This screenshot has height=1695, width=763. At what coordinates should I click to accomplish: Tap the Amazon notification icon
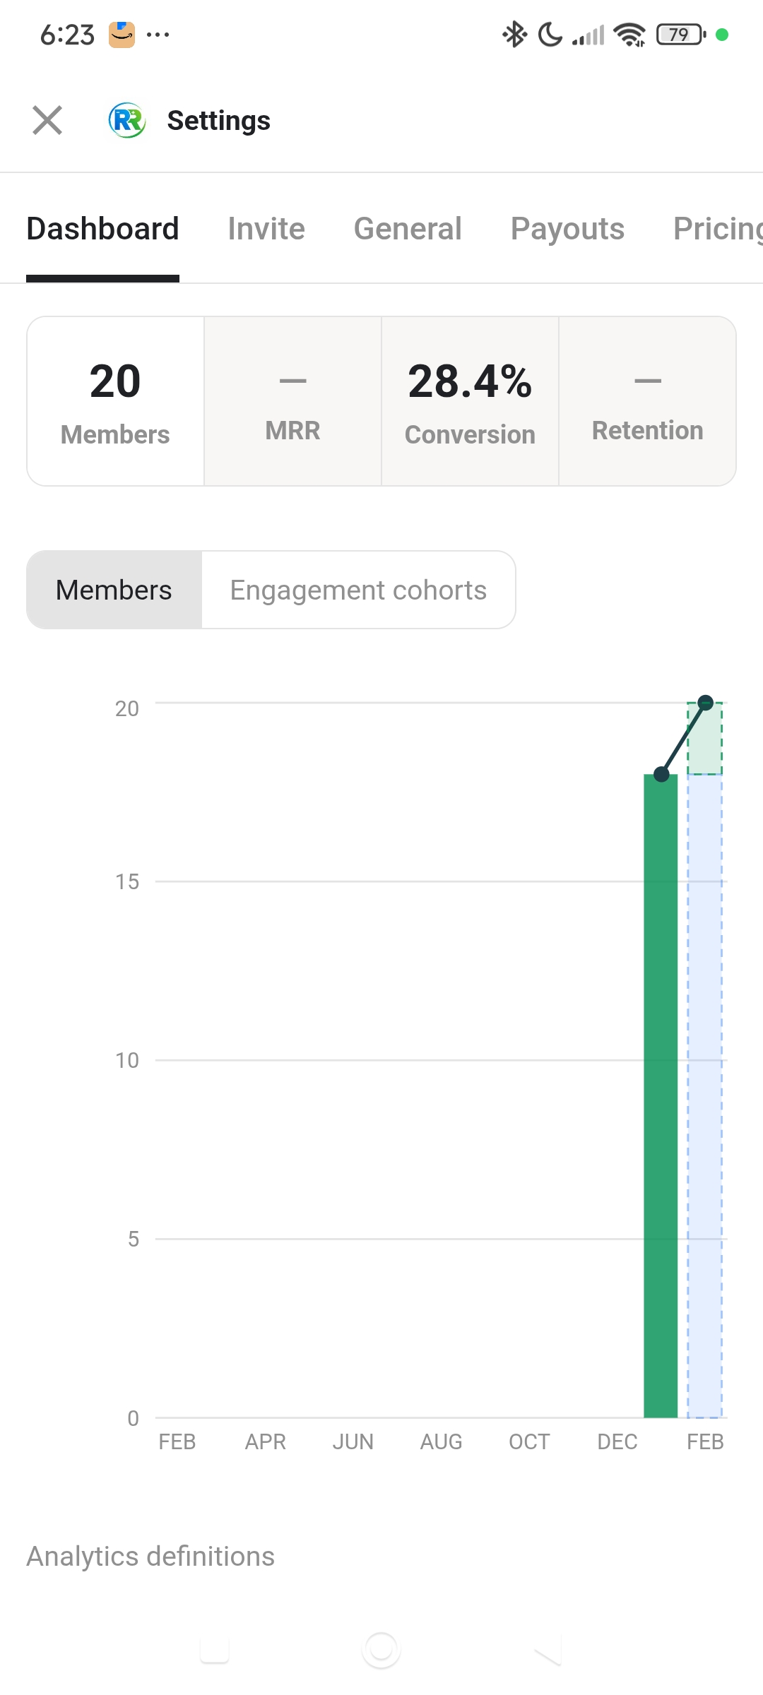122,35
